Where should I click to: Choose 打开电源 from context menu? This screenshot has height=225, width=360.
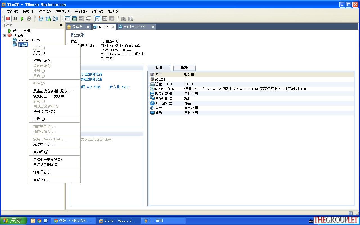(54, 60)
